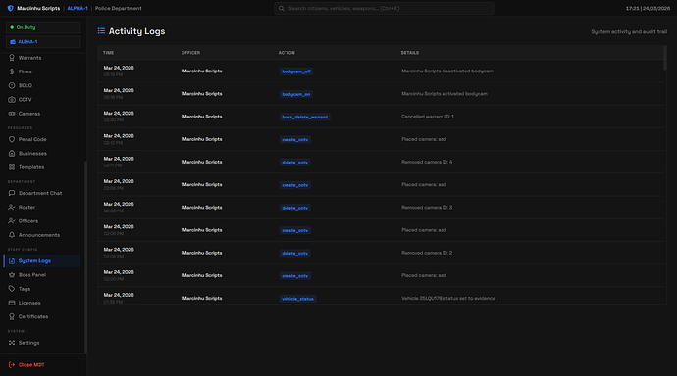The width and height of the screenshot is (677, 376).
Task: Open the Certificates page
Action: [42, 316]
